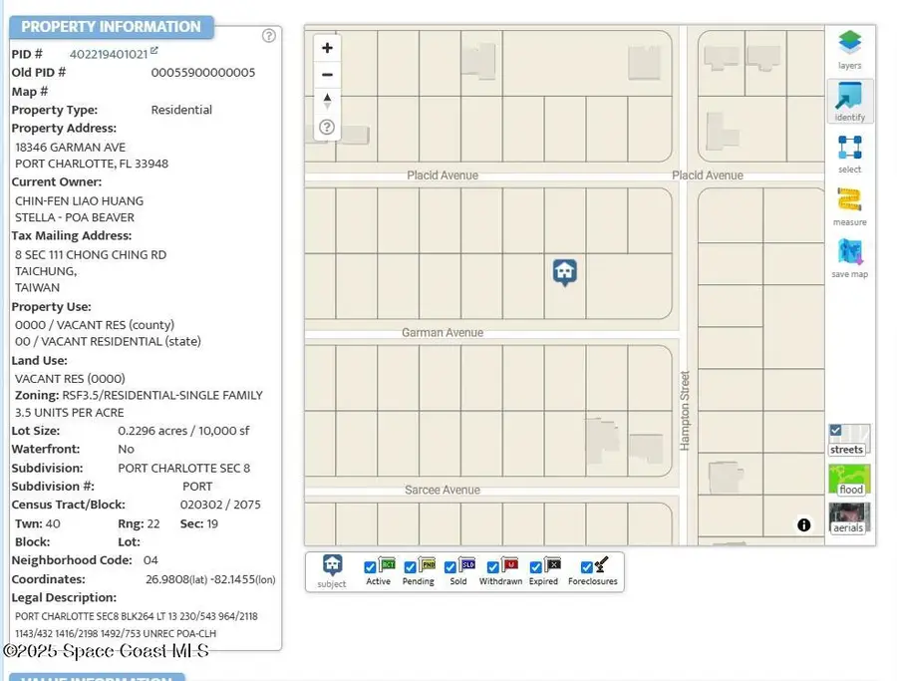Open map help question icon

click(327, 128)
